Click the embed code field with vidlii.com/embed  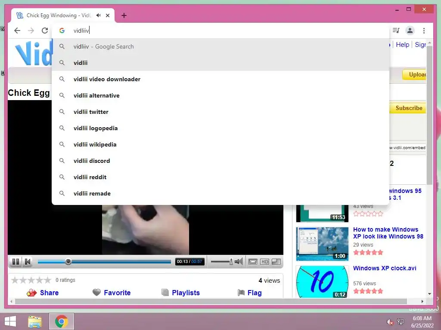407,148
